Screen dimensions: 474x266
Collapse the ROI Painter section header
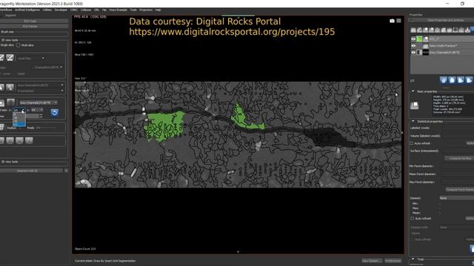[33, 27]
